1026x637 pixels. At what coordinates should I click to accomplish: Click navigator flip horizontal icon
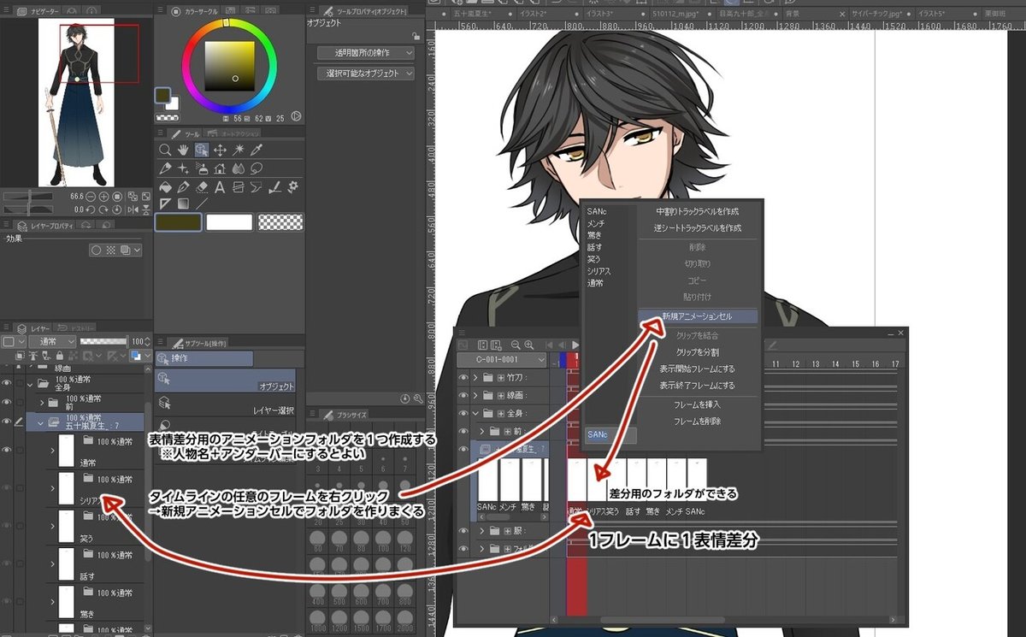(x=132, y=209)
